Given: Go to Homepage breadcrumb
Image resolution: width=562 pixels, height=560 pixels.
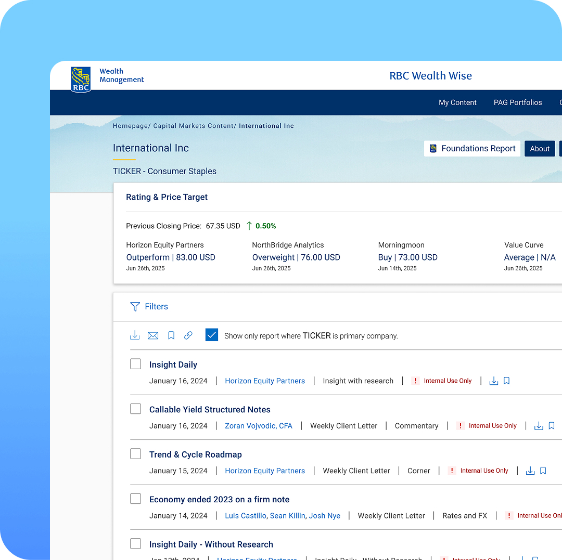Looking at the screenshot, I should click(x=130, y=126).
